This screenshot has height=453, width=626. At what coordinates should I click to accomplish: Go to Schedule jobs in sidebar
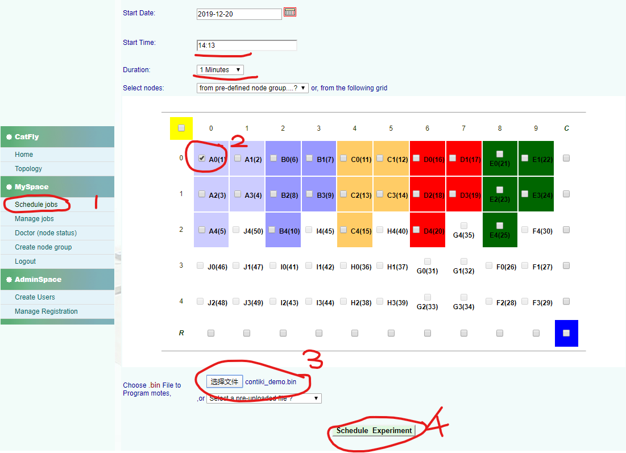tap(36, 204)
